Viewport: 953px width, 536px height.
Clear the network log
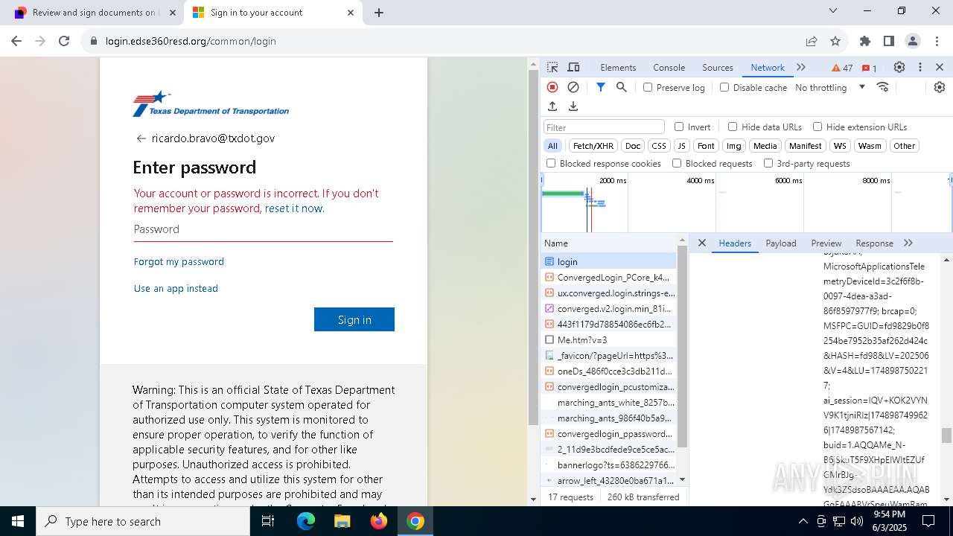573,87
